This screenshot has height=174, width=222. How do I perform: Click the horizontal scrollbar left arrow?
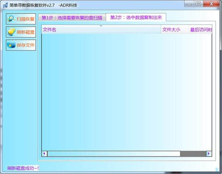click(44, 154)
